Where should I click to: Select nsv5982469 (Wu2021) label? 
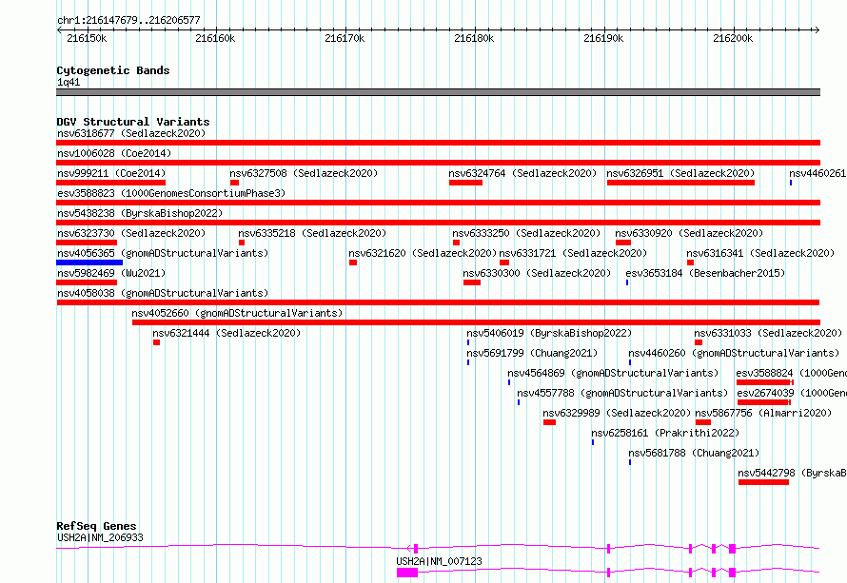[111, 273]
